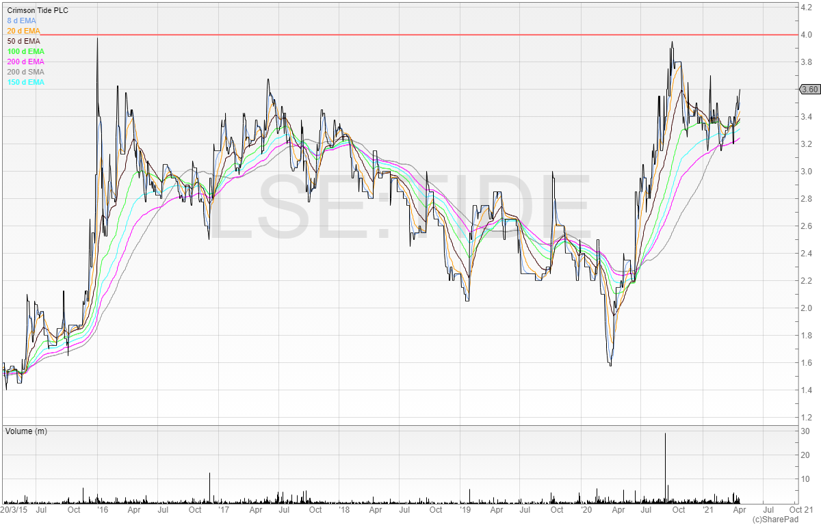Click the Oct 21 date axis label
Viewport: 821px width, 525px height.
[801, 510]
